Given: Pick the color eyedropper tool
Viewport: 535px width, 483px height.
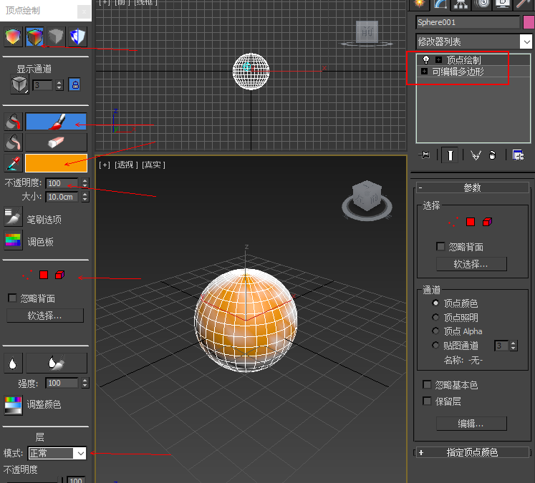Looking at the screenshot, I should tap(14, 163).
